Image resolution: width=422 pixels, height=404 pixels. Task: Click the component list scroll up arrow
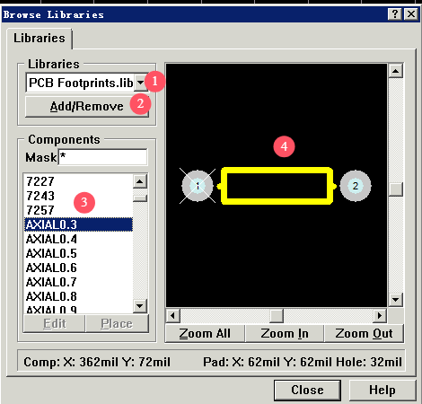140,181
